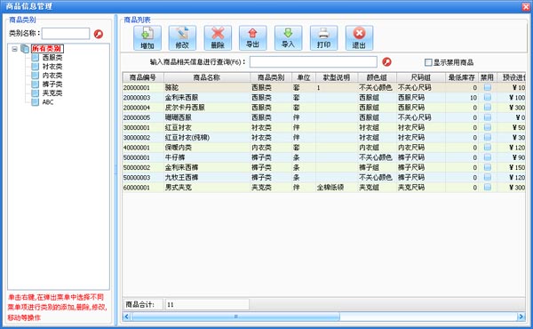Click the icon next to 夹克类 category
This screenshot has height=329, width=533.
[x=36, y=92]
